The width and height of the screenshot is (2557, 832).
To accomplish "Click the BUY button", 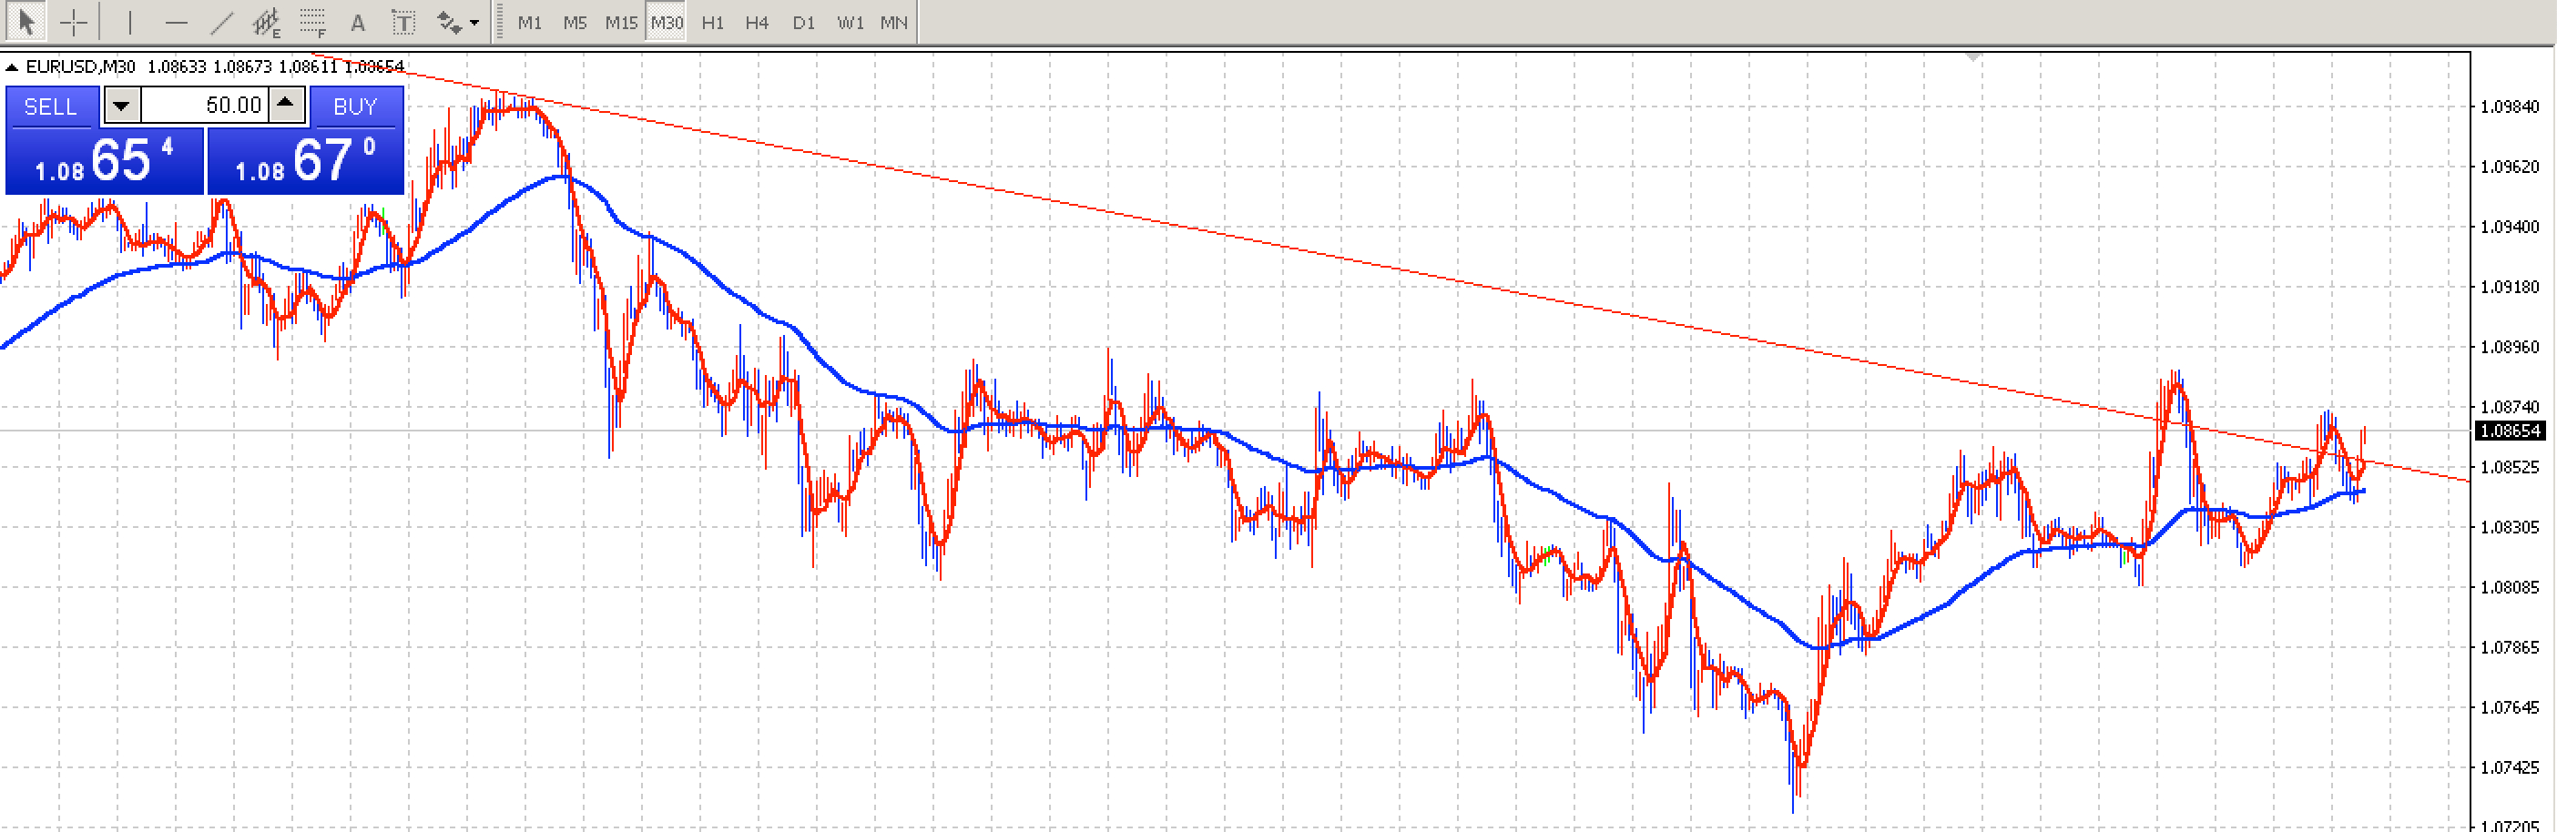I will (356, 107).
